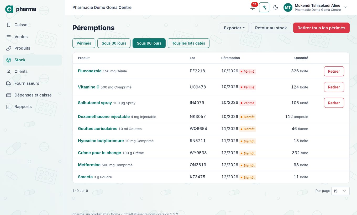Open Caisse in the sidebar
The image size is (357, 215).
[33, 25]
